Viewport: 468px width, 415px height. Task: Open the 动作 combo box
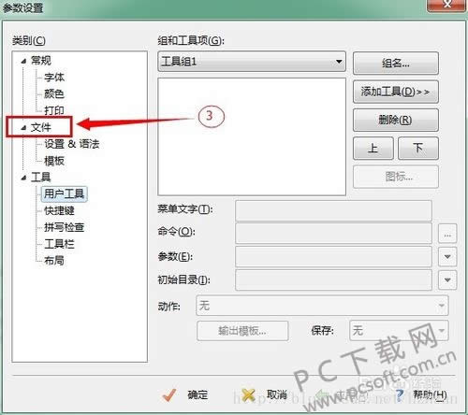pyautogui.click(x=322, y=306)
